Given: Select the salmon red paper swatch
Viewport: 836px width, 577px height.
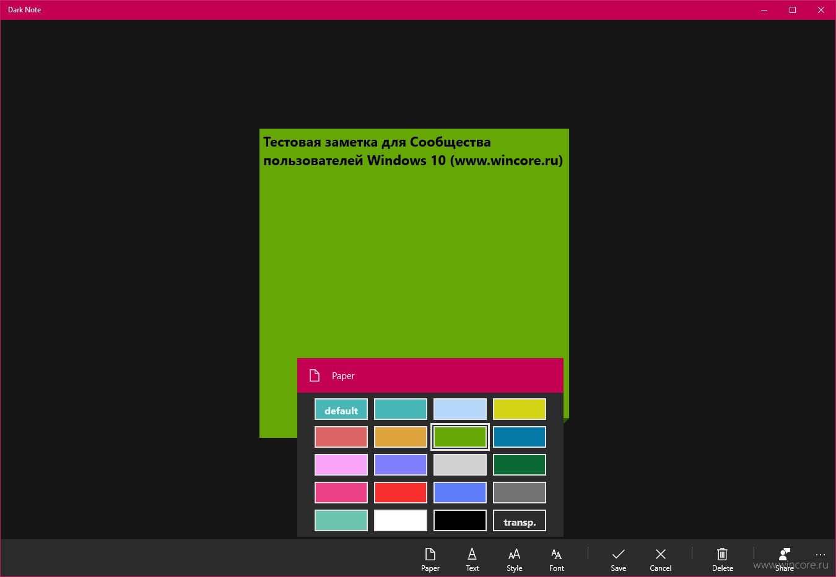Looking at the screenshot, I should coord(341,437).
